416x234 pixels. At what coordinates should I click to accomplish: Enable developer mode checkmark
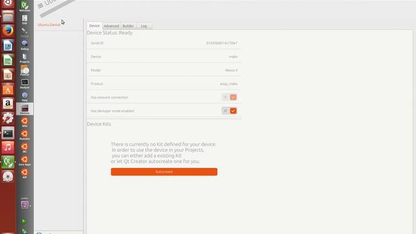click(x=233, y=110)
